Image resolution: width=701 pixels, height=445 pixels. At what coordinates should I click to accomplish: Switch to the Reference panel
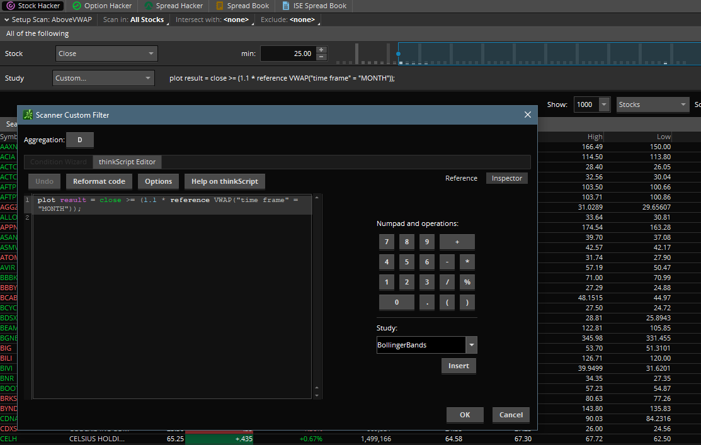pyautogui.click(x=461, y=178)
